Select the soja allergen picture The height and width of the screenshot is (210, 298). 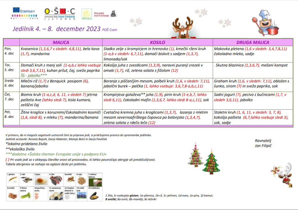tap(82, 179)
